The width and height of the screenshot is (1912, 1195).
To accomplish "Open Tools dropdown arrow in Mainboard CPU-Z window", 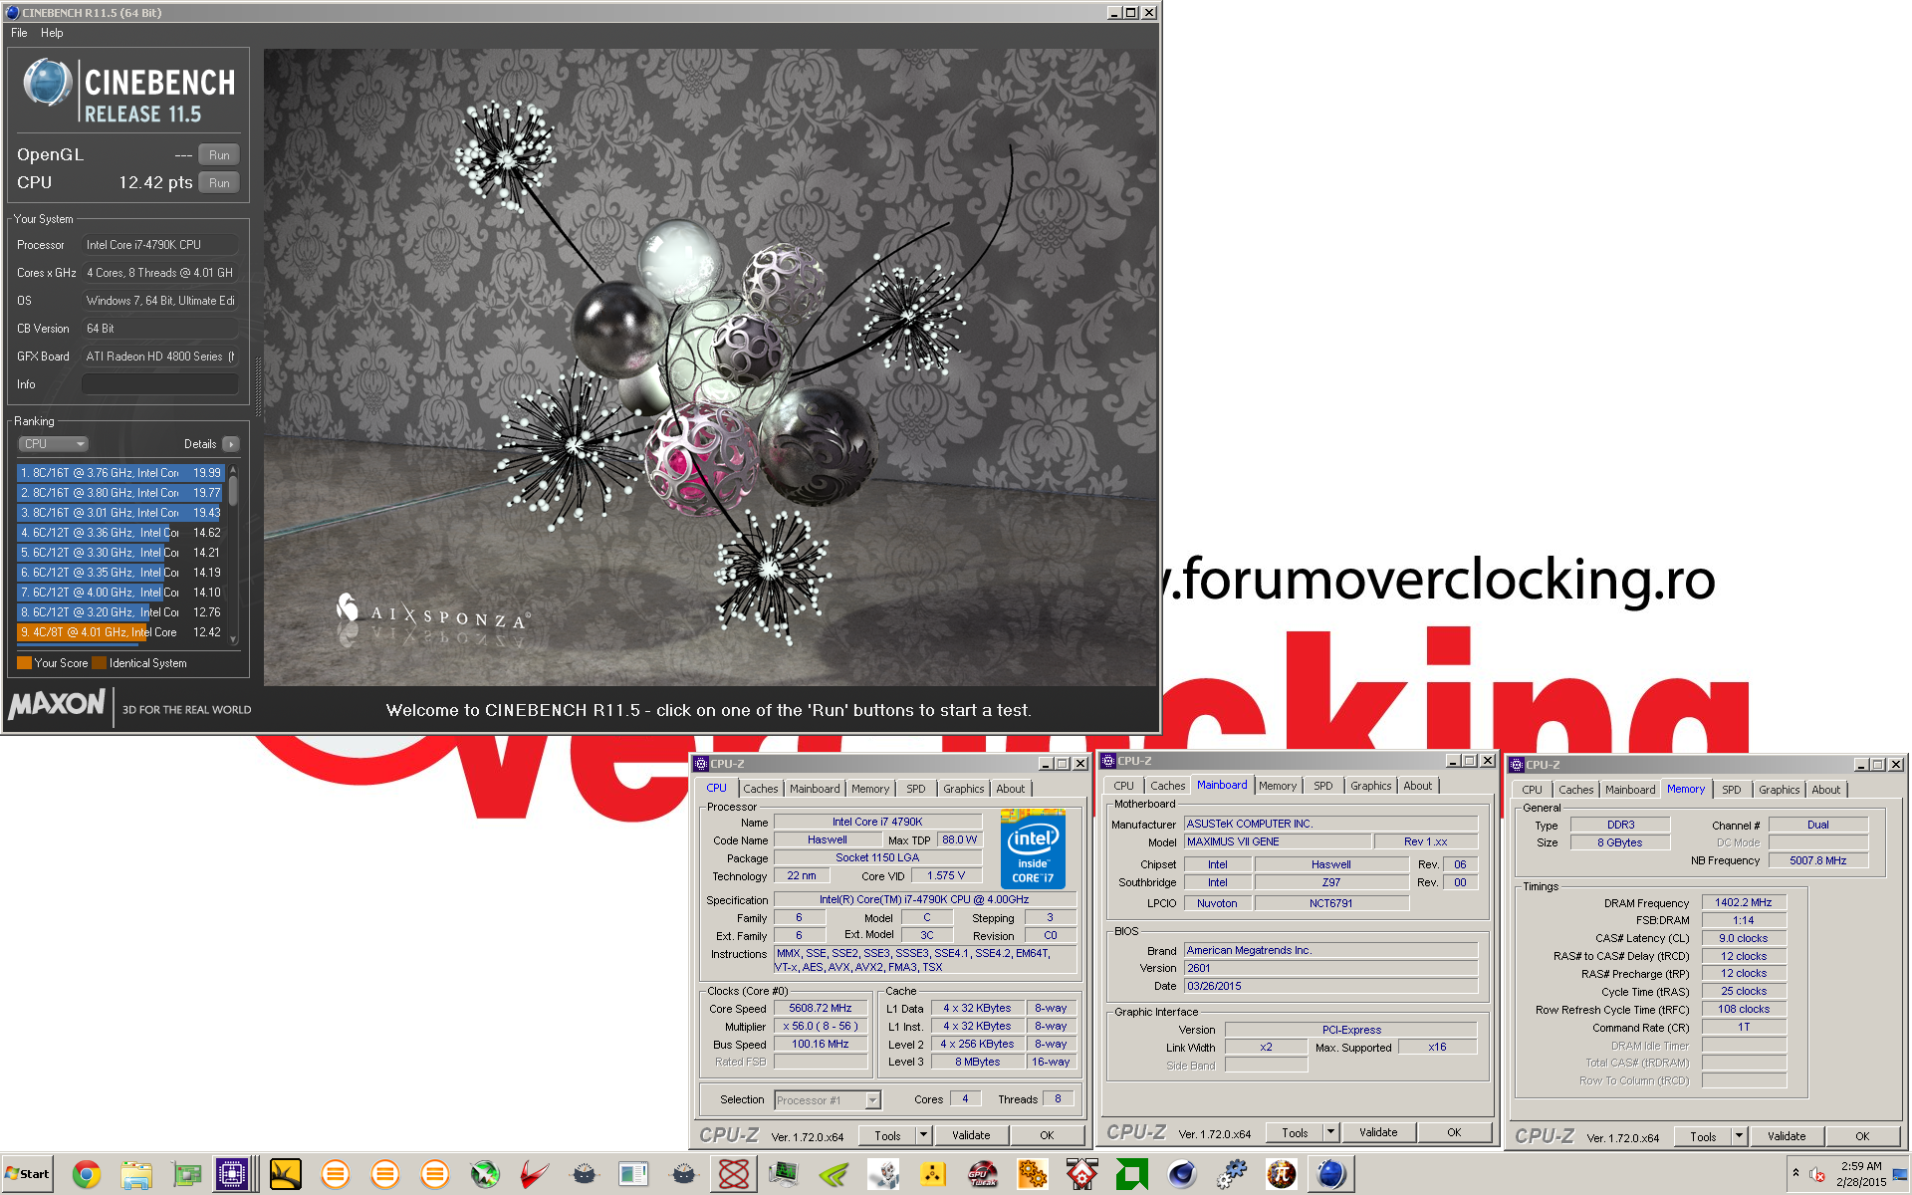I will pos(1330,1132).
